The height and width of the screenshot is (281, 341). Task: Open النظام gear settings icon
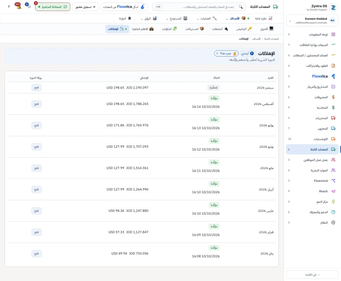click(333, 222)
